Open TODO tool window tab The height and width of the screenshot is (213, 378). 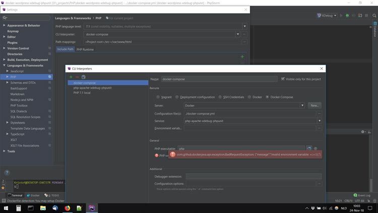pyautogui.click(x=52, y=195)
